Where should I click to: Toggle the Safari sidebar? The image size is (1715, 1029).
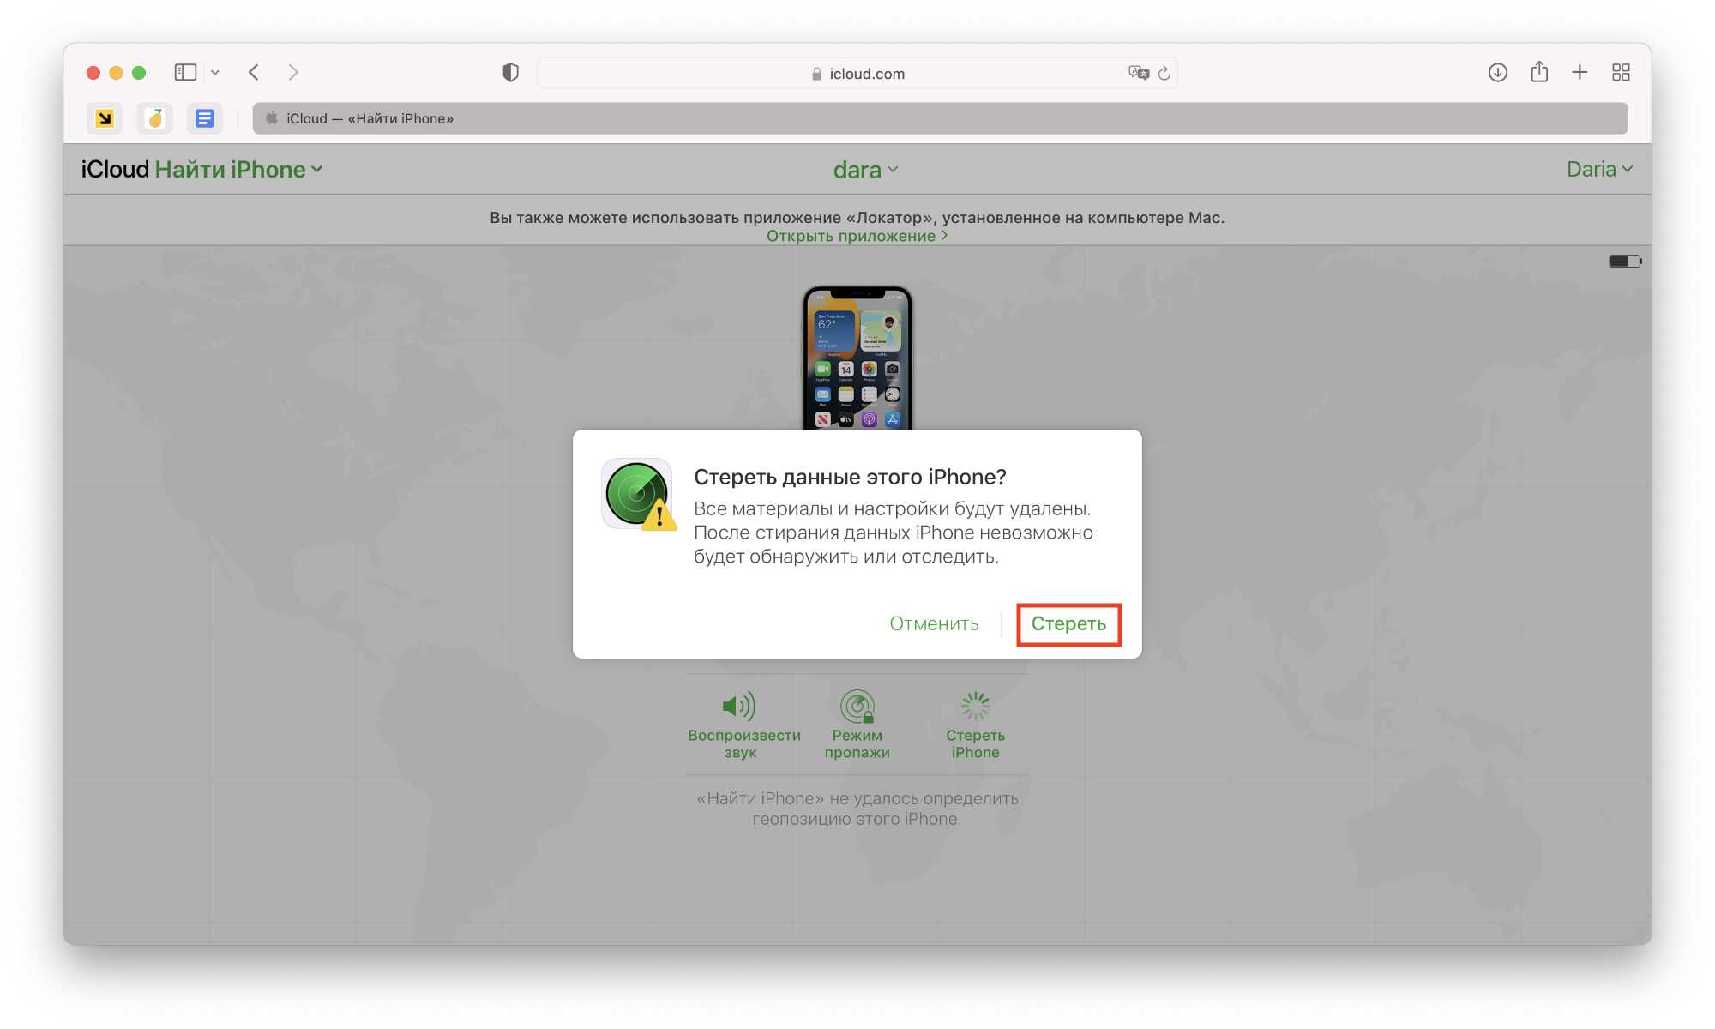[x=185, y=73]
